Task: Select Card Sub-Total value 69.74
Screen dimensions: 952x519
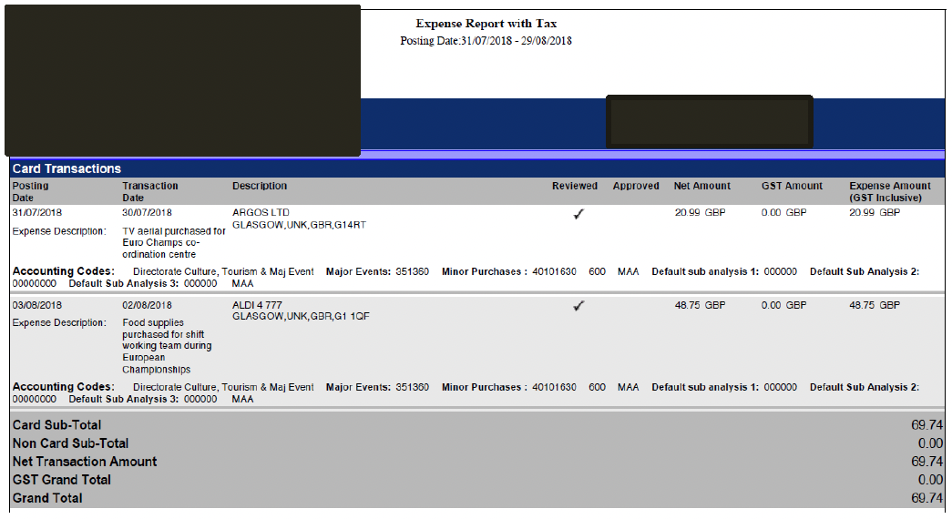Action: [927, 425]
